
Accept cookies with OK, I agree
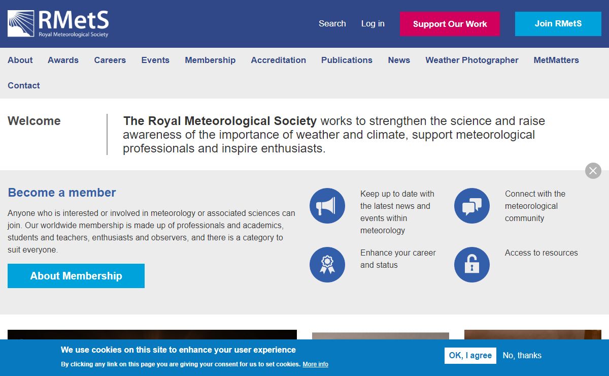click(x=470, y=356)
